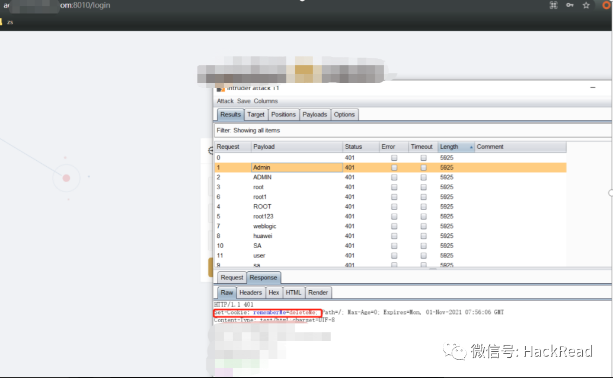Sort results by Length column header
This screenshot has height=378, width=613.
(455, 147)
